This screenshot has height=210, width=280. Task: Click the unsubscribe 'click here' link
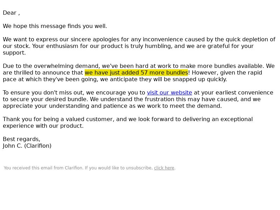(x=164, y=168)
